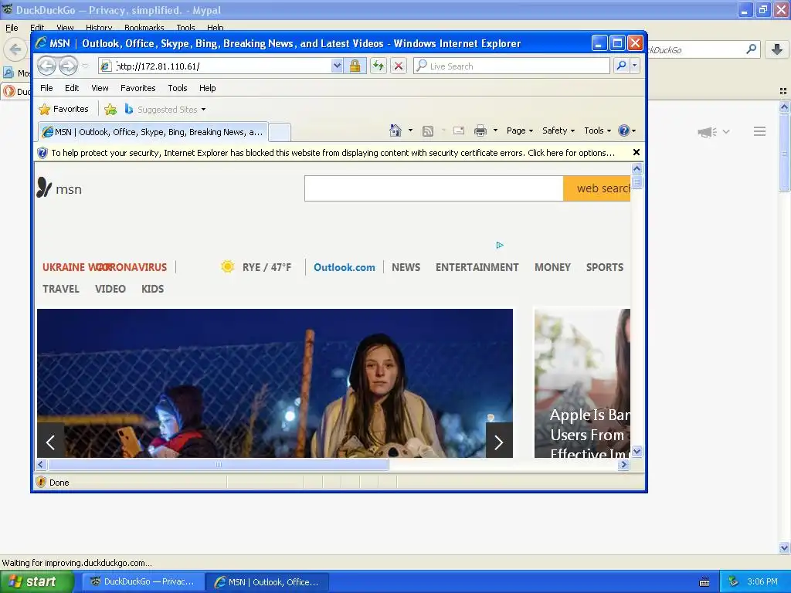This screenshot has width=791, height=593.
Task: Click the Print icon in IE toolbar
Action: point(480,131)
